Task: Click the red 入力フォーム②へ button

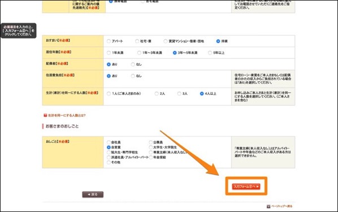Action: coord(246,187)
